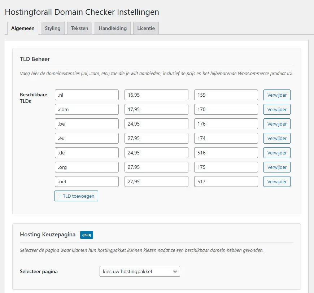Edit the .eu price field 27,95

(x=156, y=138)
